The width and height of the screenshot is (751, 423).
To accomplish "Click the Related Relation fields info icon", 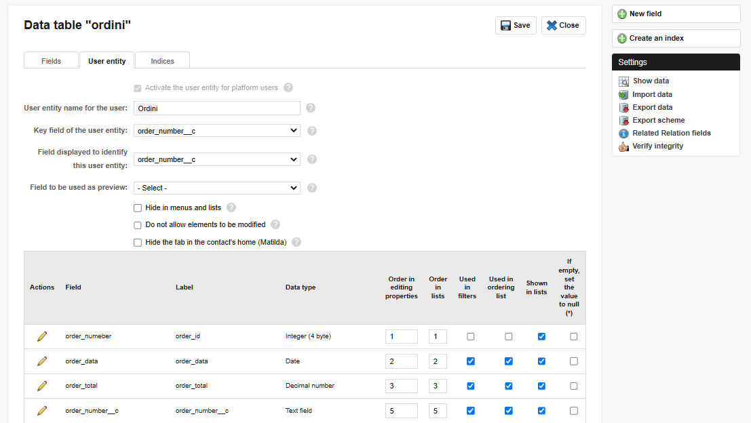I will click(x=623, y=134).
